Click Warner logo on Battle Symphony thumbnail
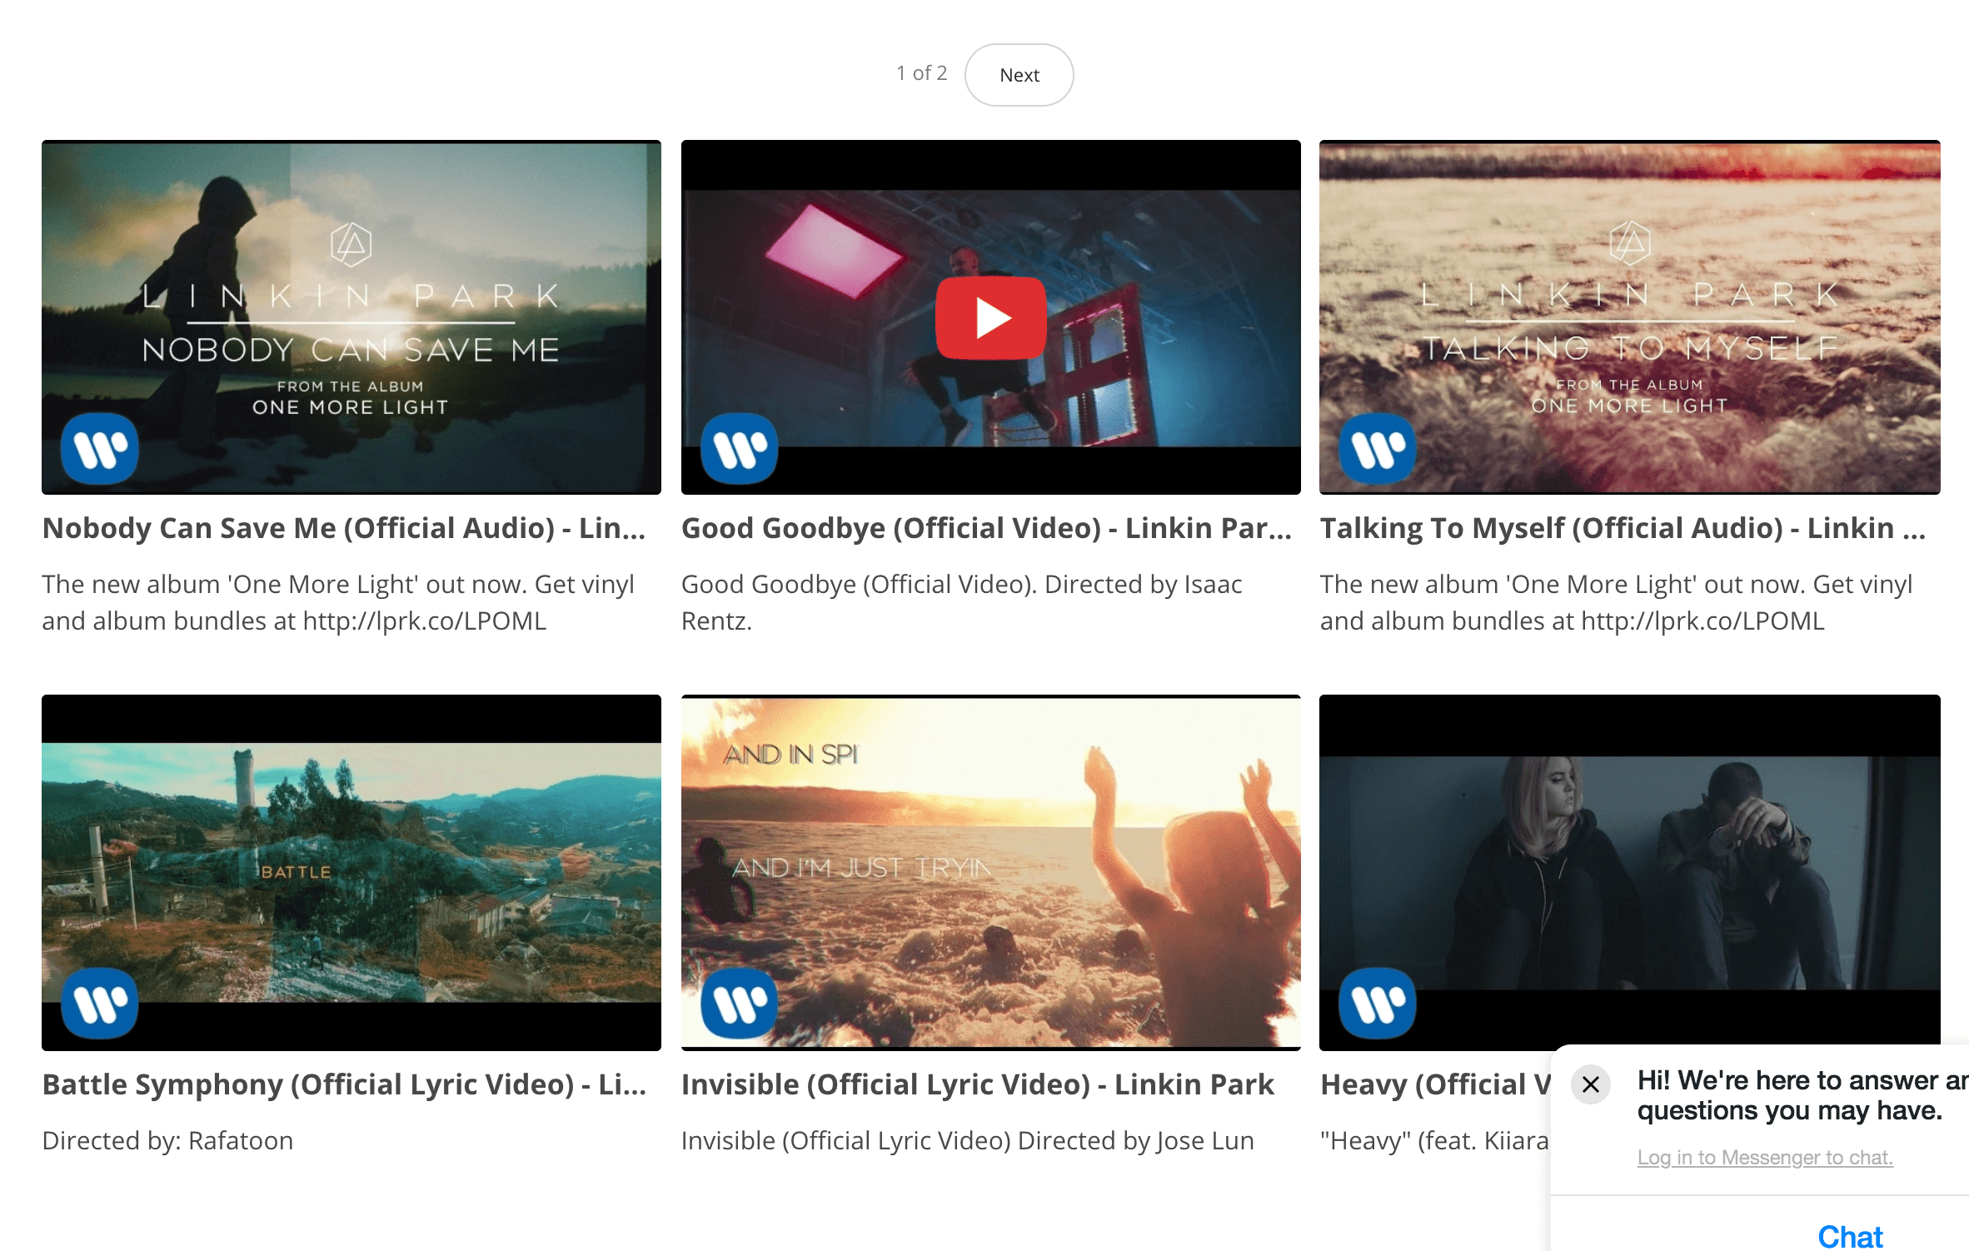The width and height of the screenshot is (1969, 1251). (x=100, y=1004)
